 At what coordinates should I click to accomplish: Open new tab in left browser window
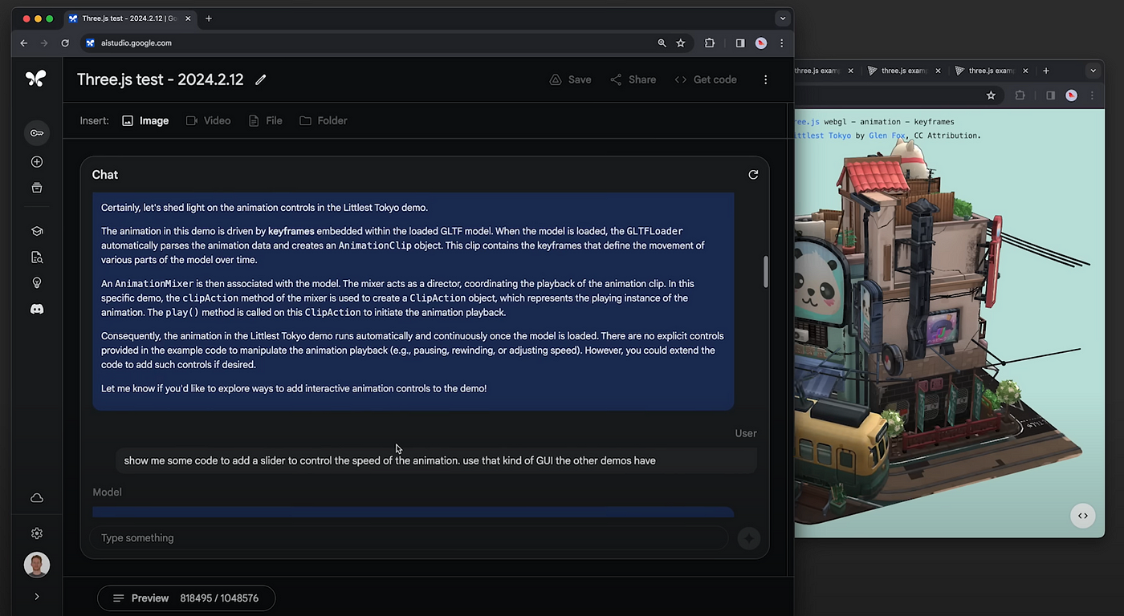(209, 18)
